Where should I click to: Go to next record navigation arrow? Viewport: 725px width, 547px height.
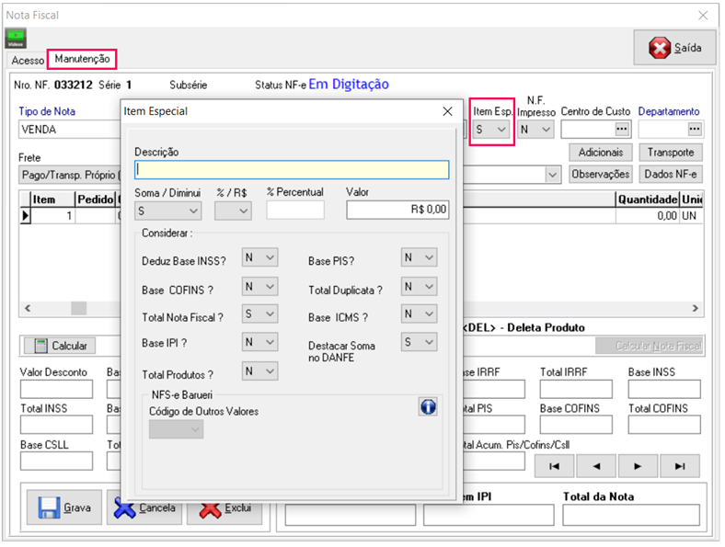(638, 466)
